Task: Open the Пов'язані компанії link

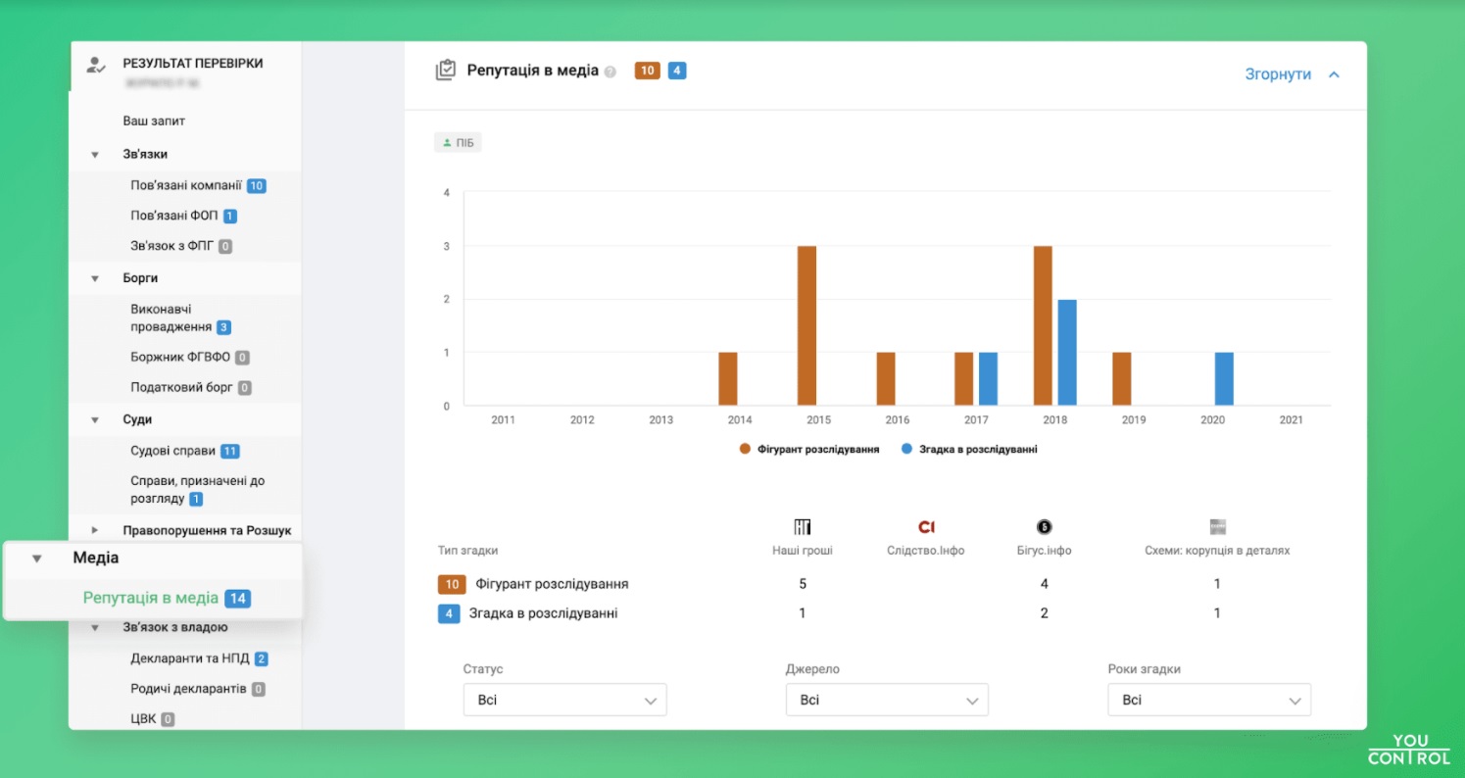Action: (x=186, y=185)
